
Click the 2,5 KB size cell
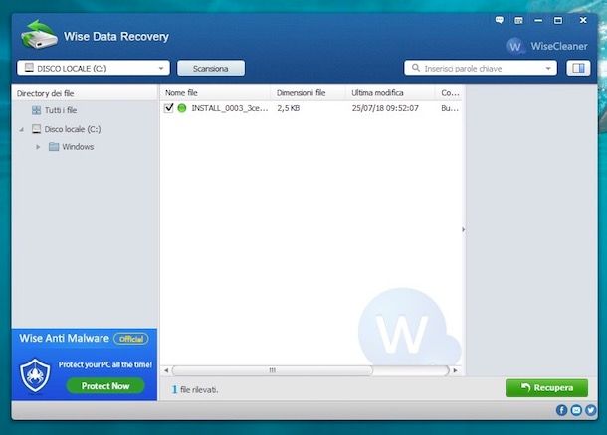(x=288, y=108)
